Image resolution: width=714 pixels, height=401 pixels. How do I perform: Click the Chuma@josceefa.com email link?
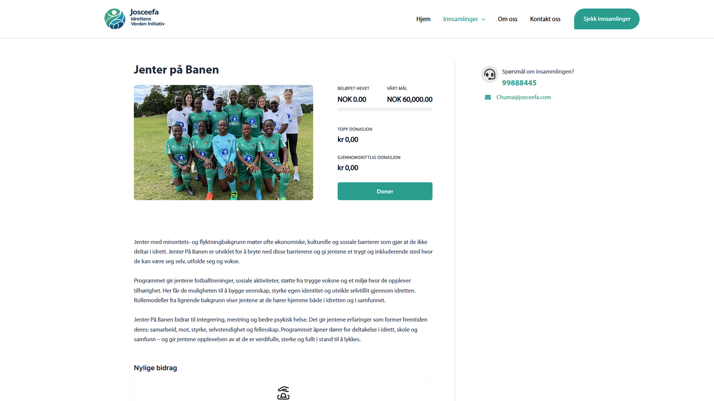point(523,97)
